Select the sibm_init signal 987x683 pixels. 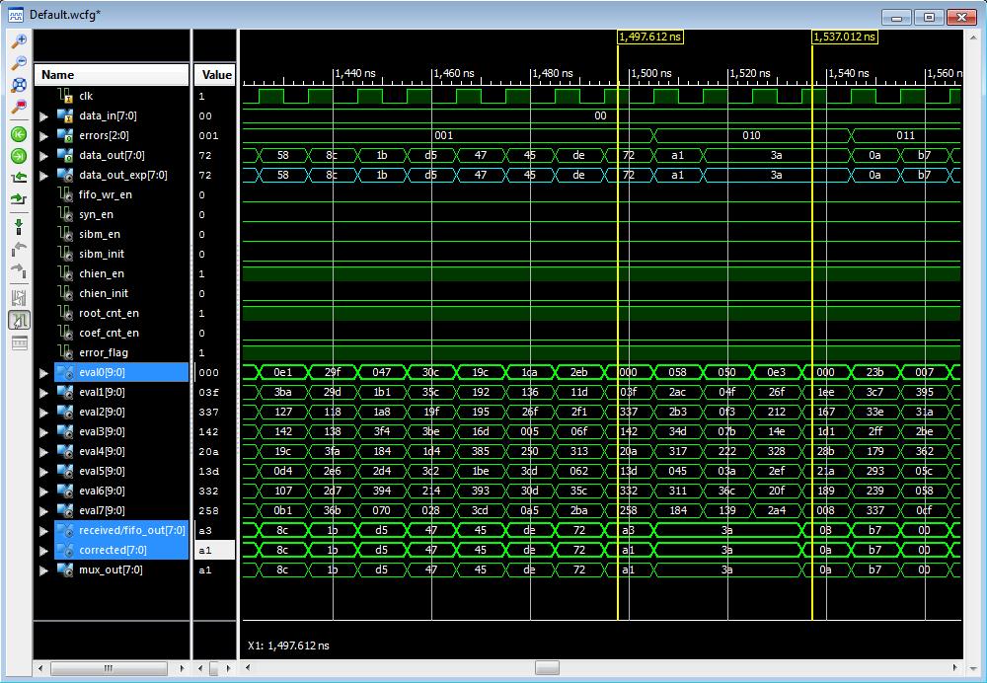pos(112,254)
